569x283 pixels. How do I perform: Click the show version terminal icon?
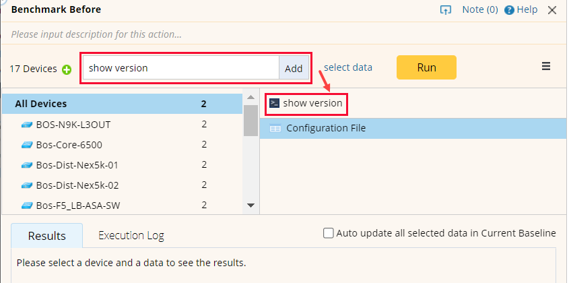pyautogui.click(x=274, y=103)
